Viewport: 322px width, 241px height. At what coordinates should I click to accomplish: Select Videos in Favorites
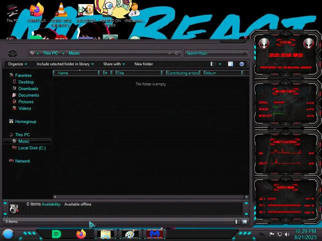tap(25, 108)
